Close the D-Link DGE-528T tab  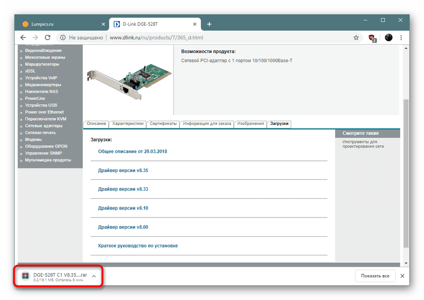point(195,25)
